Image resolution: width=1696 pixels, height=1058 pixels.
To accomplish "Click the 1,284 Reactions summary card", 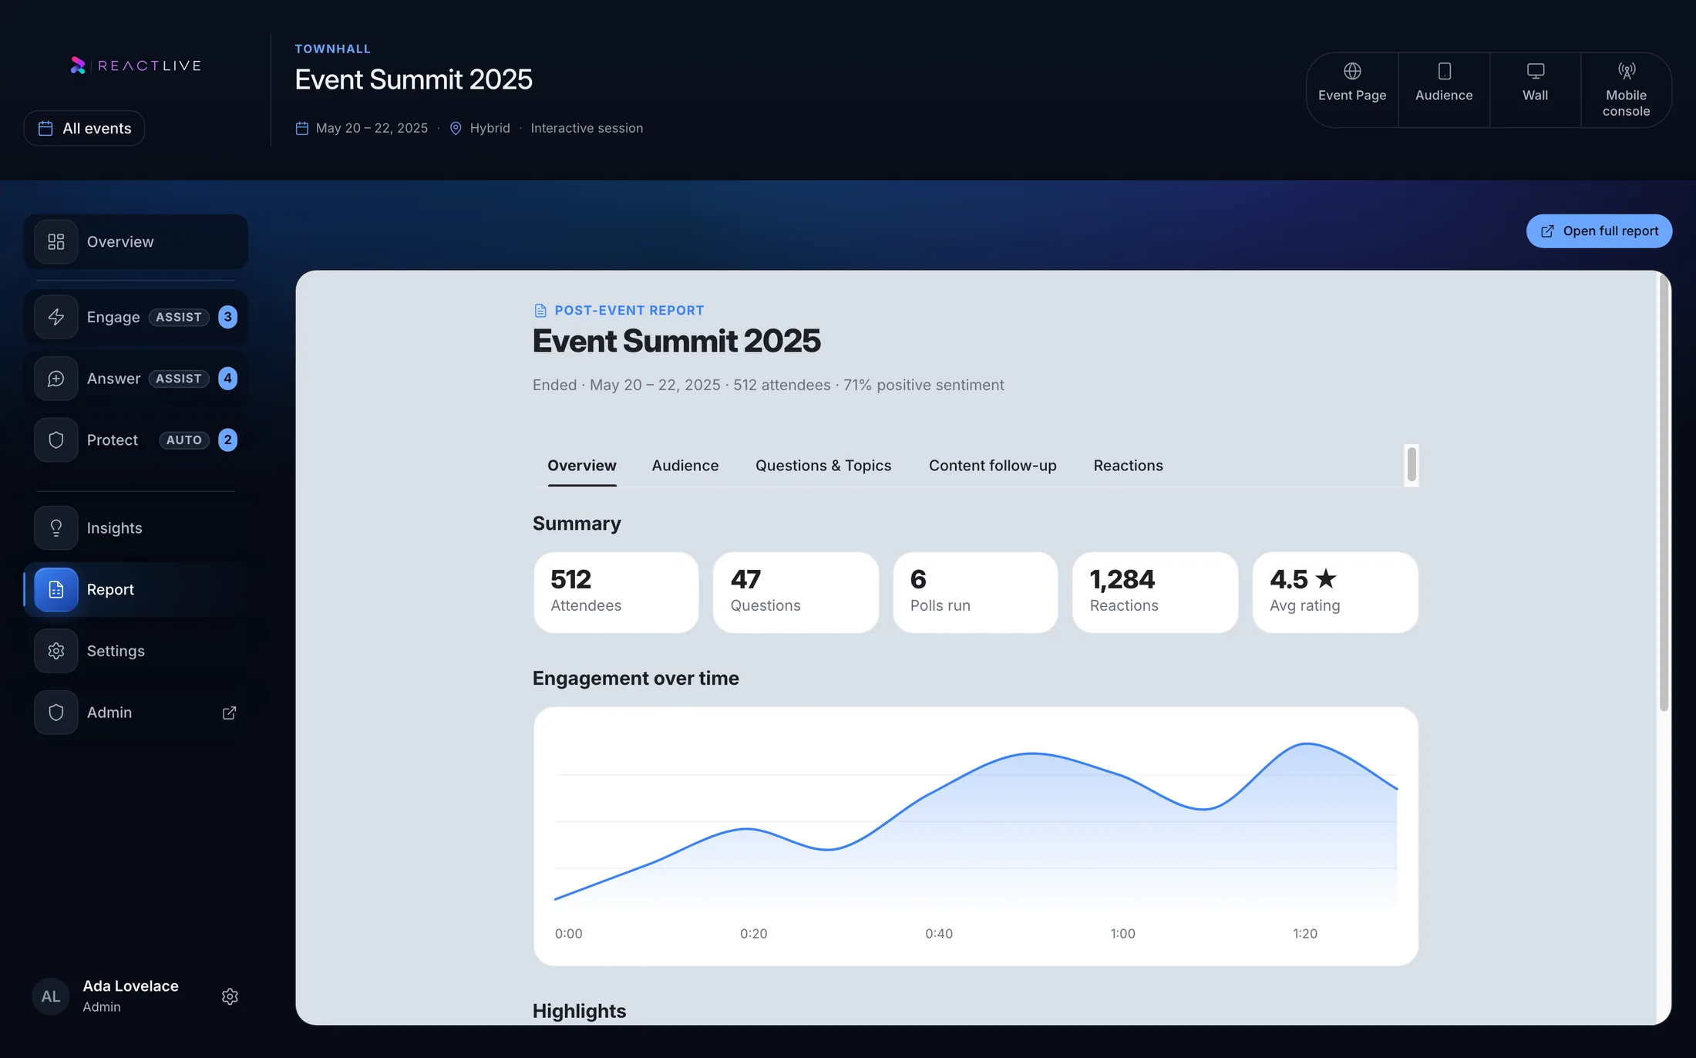I will click(1155, 592).
